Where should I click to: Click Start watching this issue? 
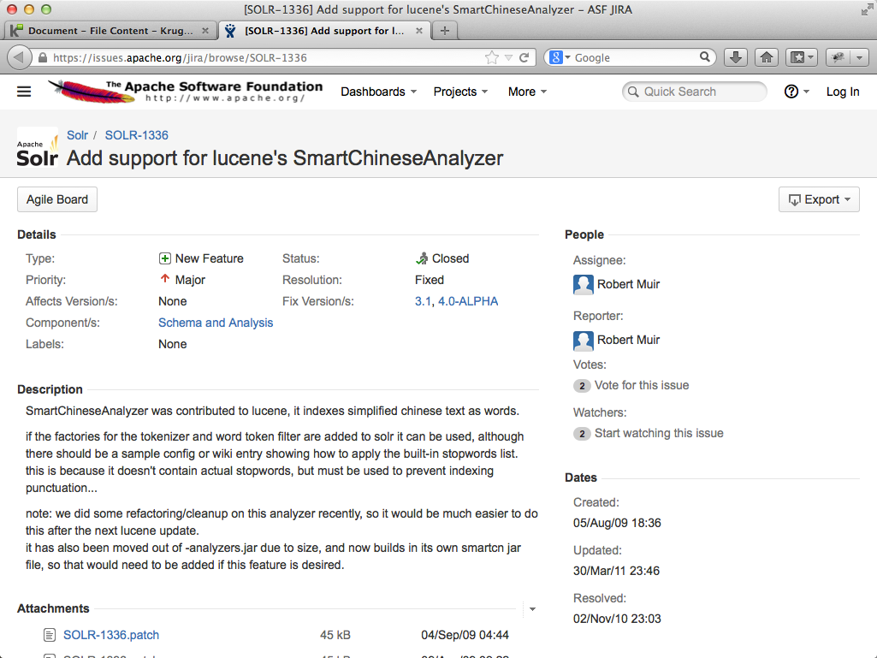point(659,434)
